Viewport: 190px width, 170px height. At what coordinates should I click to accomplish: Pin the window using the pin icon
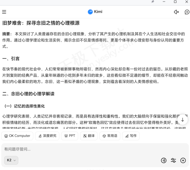click(153, 2)
